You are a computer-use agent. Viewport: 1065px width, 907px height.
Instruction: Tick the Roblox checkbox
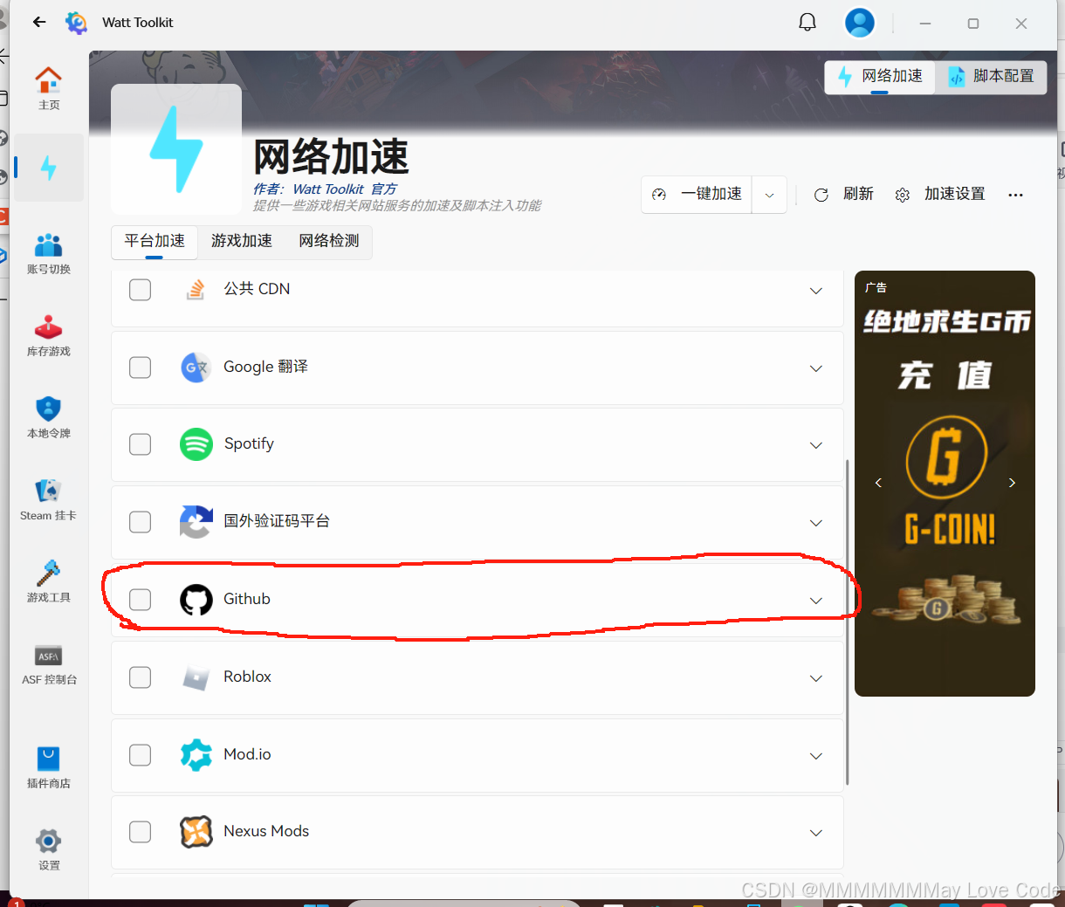point(140,677)
